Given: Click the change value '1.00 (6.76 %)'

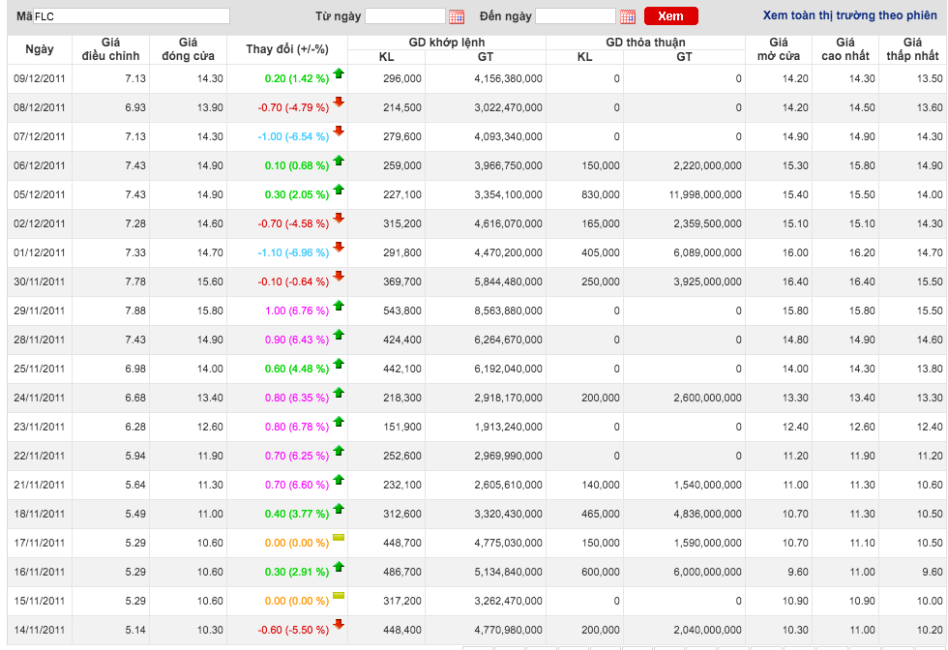Looking at the screenshot, I should pos(297,310).
